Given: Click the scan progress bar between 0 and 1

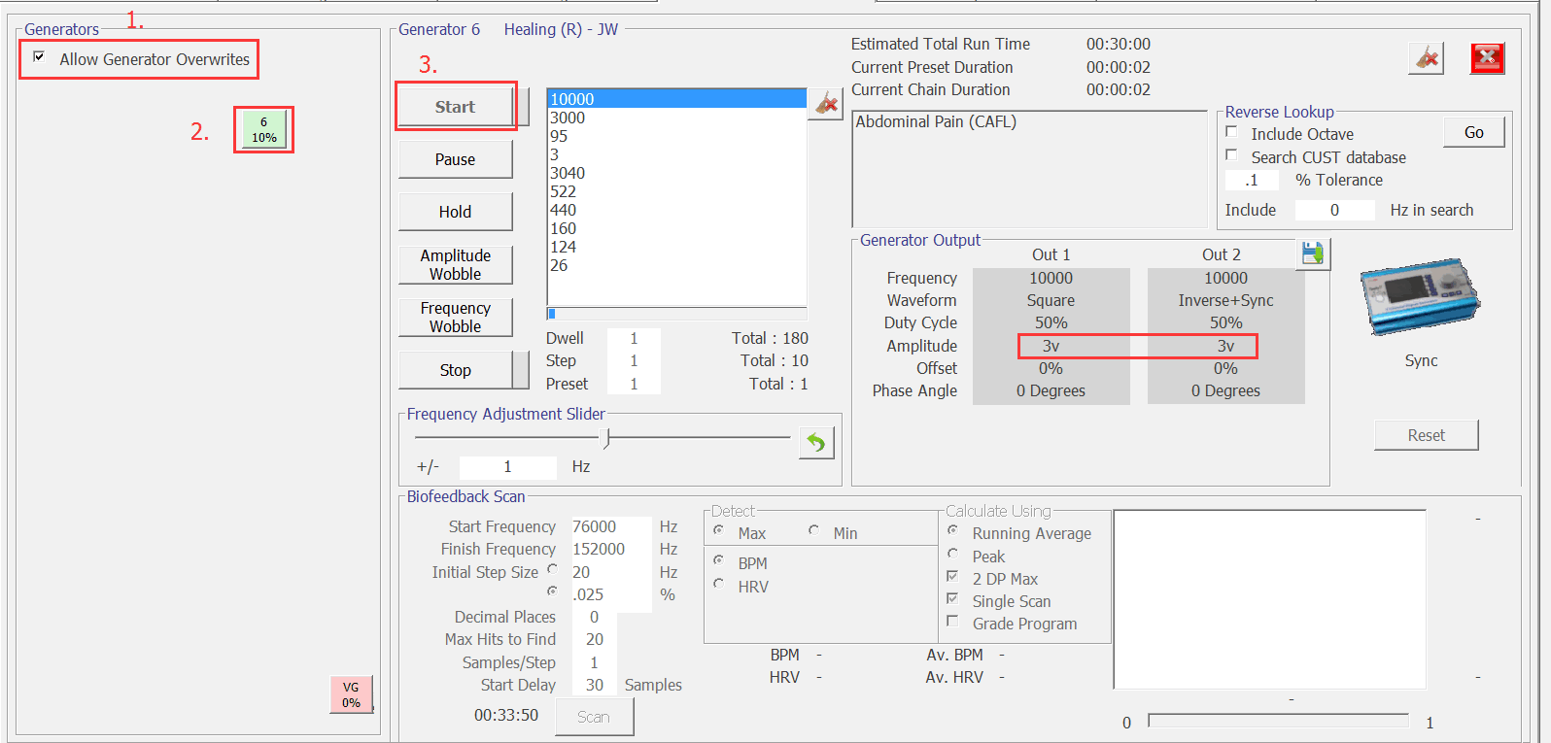Looking at the screenshot, I should point(1278,721).
